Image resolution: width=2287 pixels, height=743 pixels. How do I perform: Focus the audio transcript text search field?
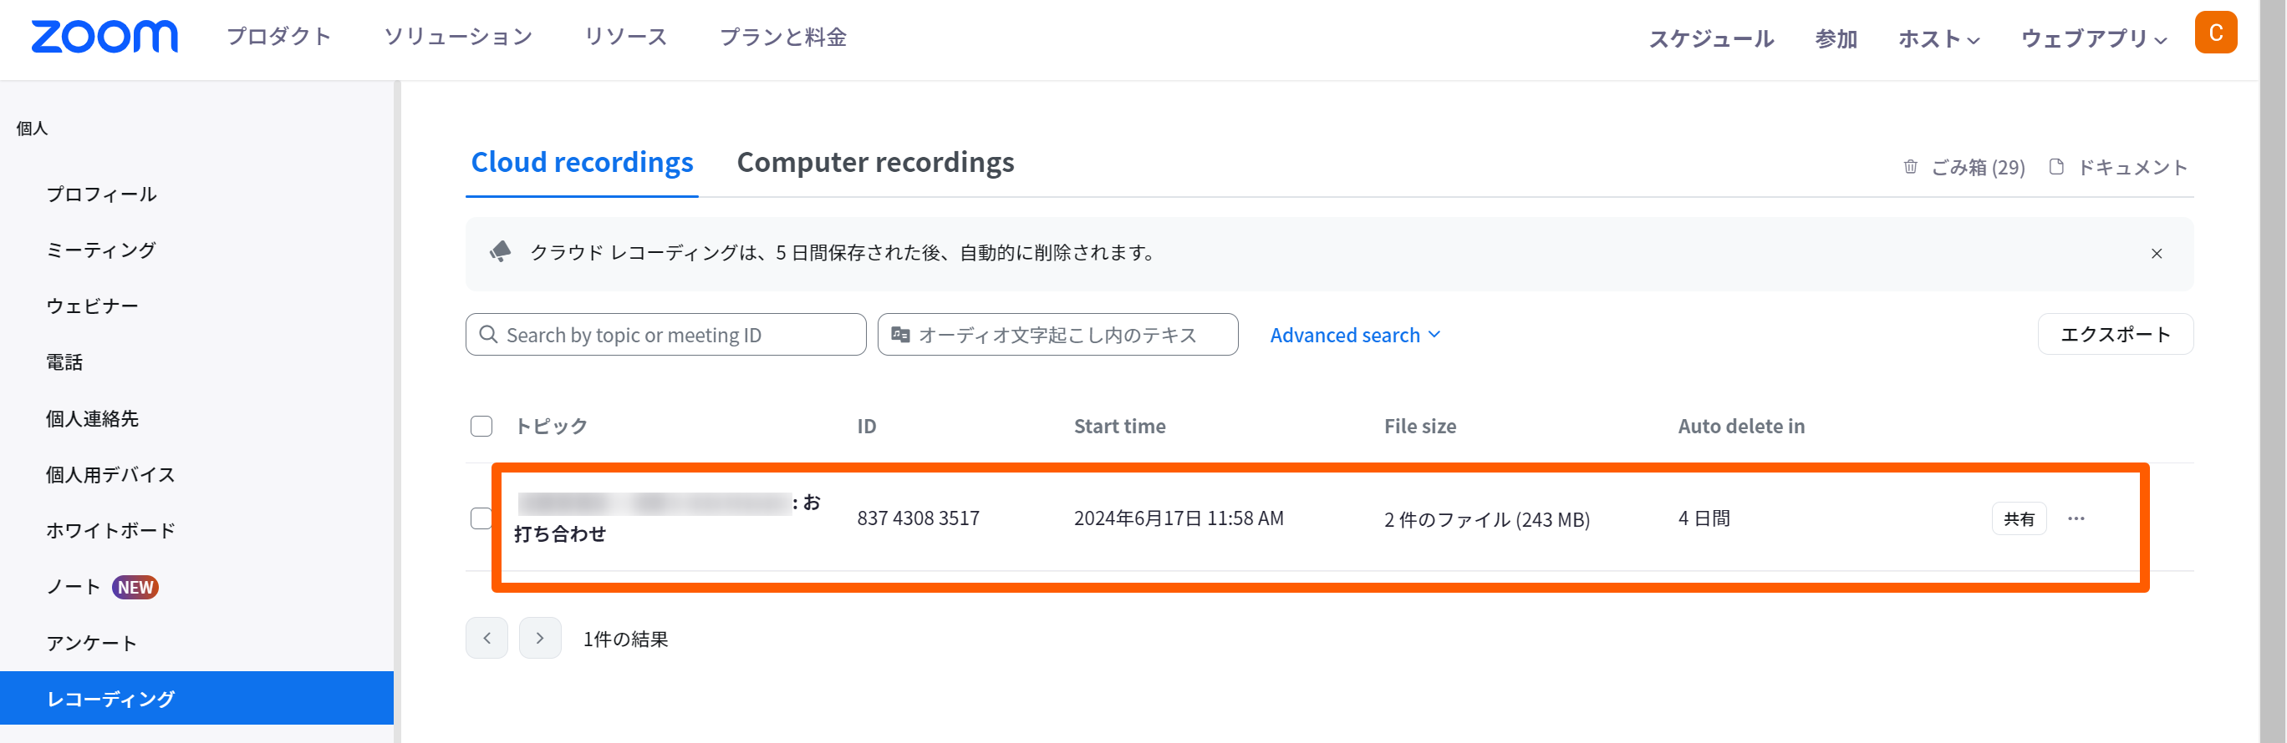tap(1057, 334)
